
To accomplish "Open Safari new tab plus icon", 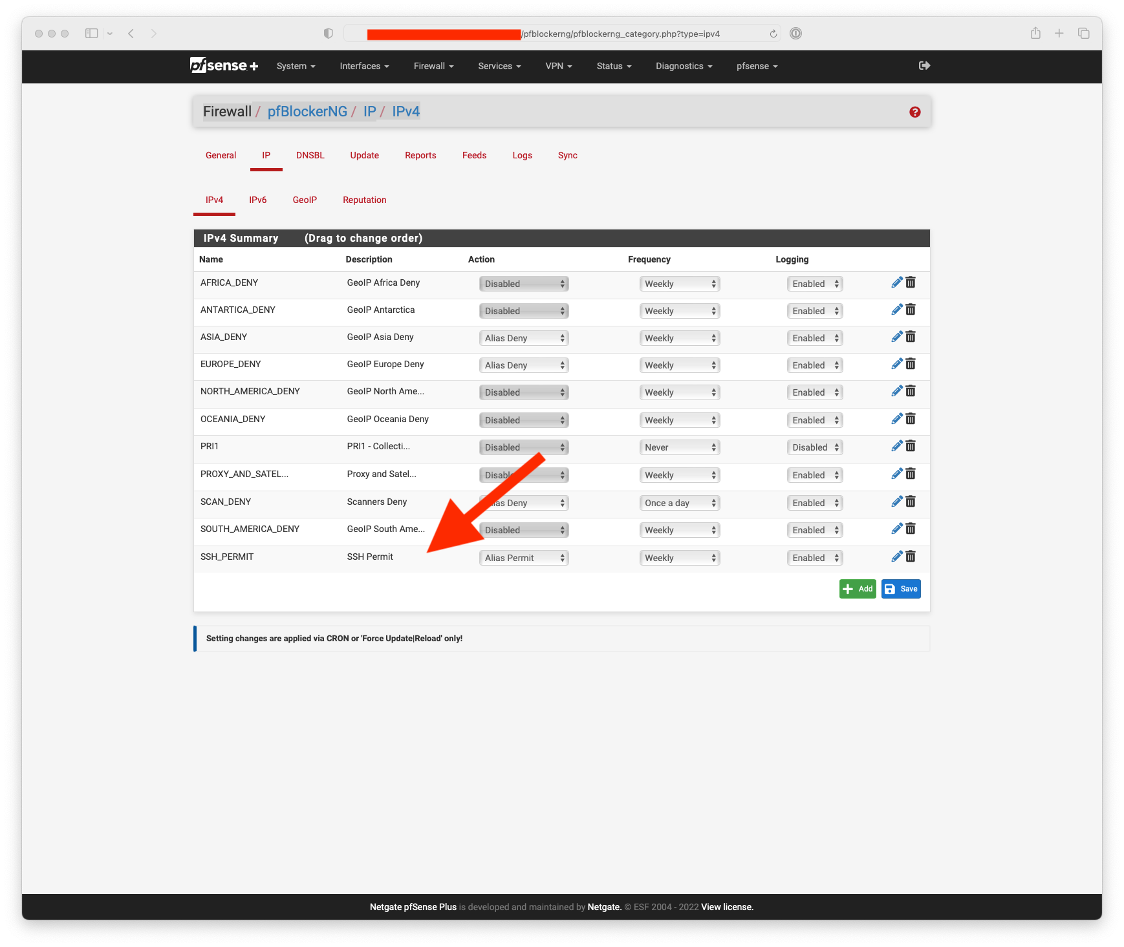I will 1059,33.
